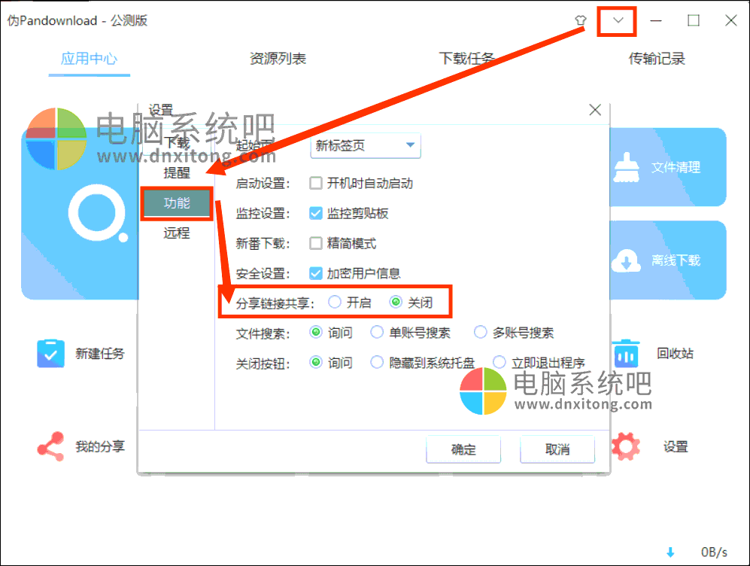Viewport: 750px width, 566px height.
Task: Disable 监控剪贴板 checkbox
Action: (x=317, y=213)
